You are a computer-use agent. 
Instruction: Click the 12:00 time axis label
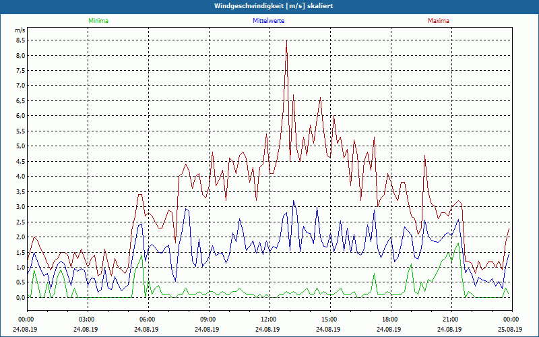pos(268,319)
